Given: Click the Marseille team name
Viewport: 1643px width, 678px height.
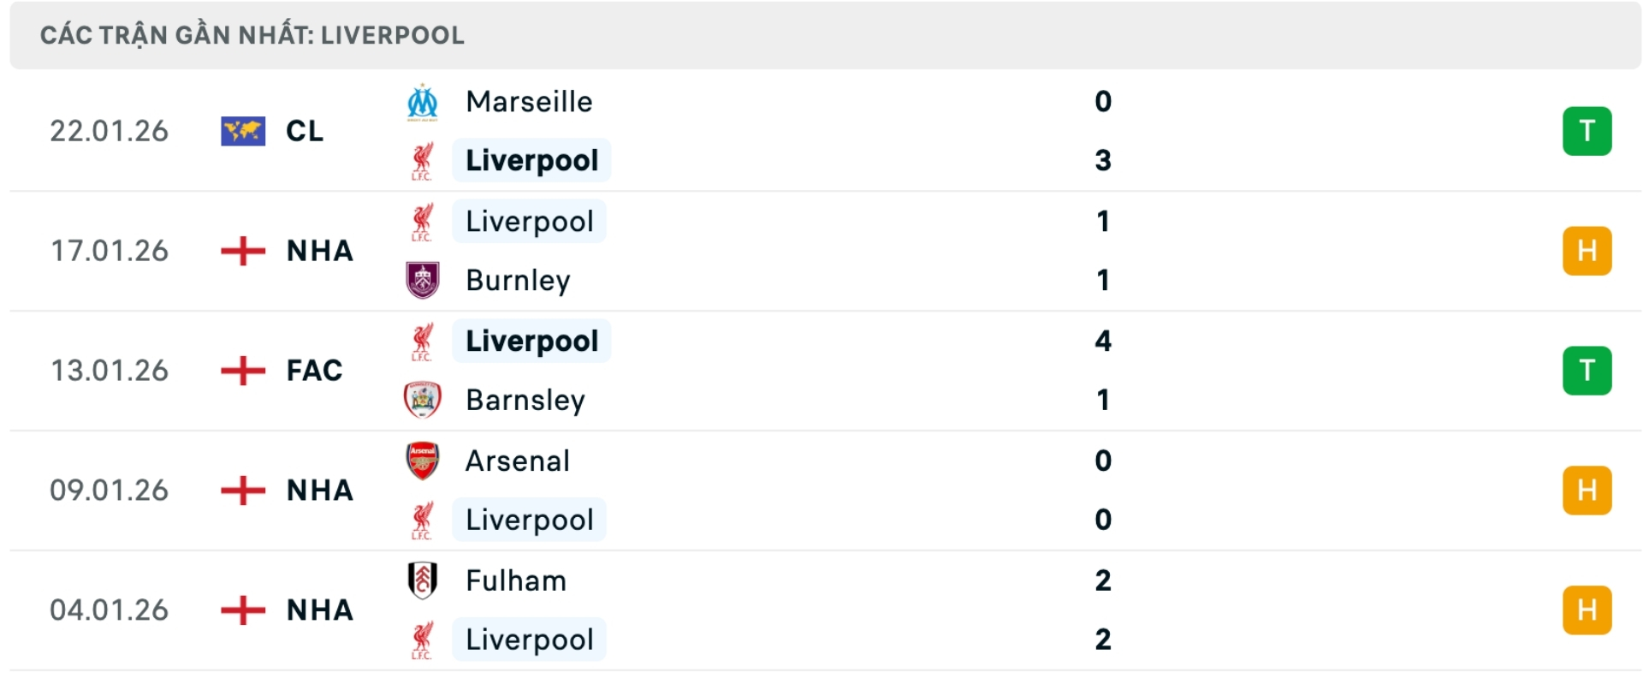Looking at the screenshot, I should click(528, 101).
